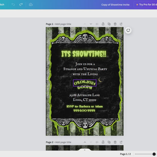157x157 pixels.
Task: Click Add page title for Page 1
Action: (63, 24)
